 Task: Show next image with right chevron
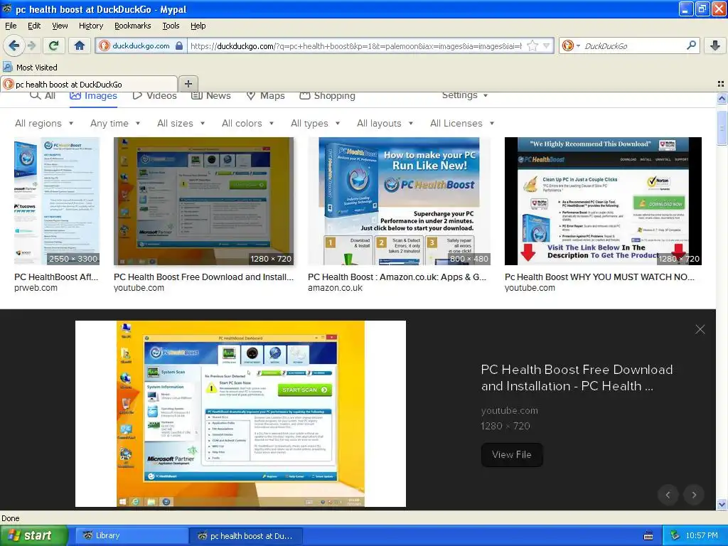click(694, 495)
